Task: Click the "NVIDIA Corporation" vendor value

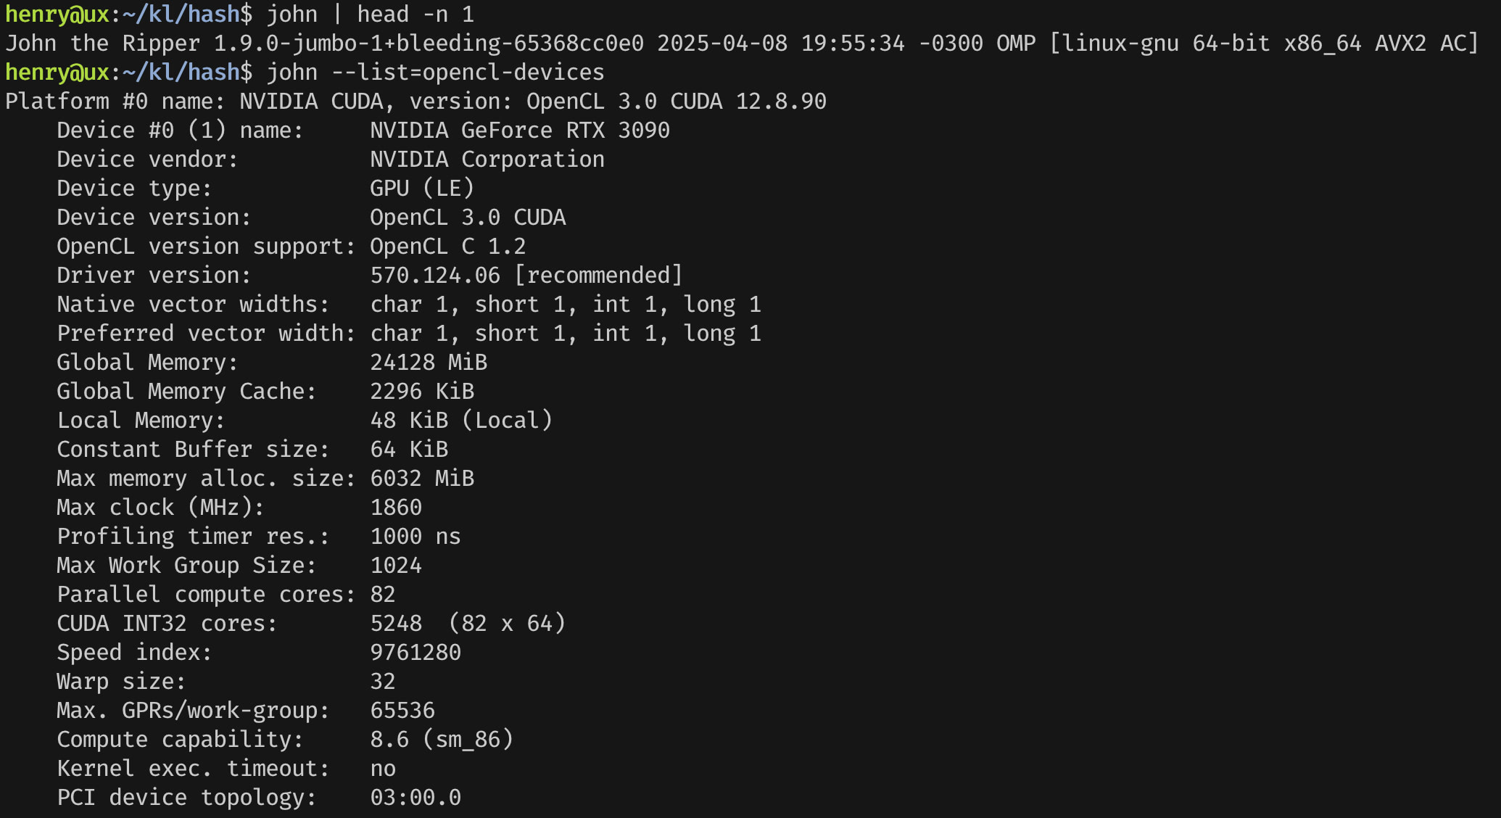Action: [487, 160]
